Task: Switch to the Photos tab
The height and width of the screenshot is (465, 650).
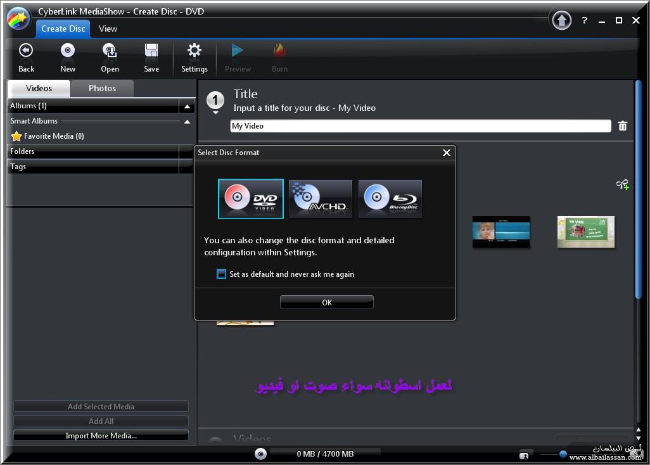Action: point(102,88)
